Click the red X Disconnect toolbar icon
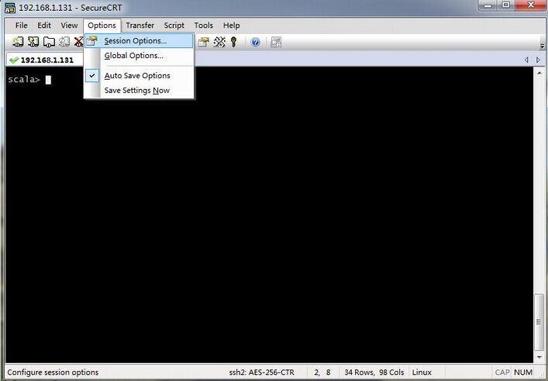This screenshot has width=548, height=381. [78, 43]
